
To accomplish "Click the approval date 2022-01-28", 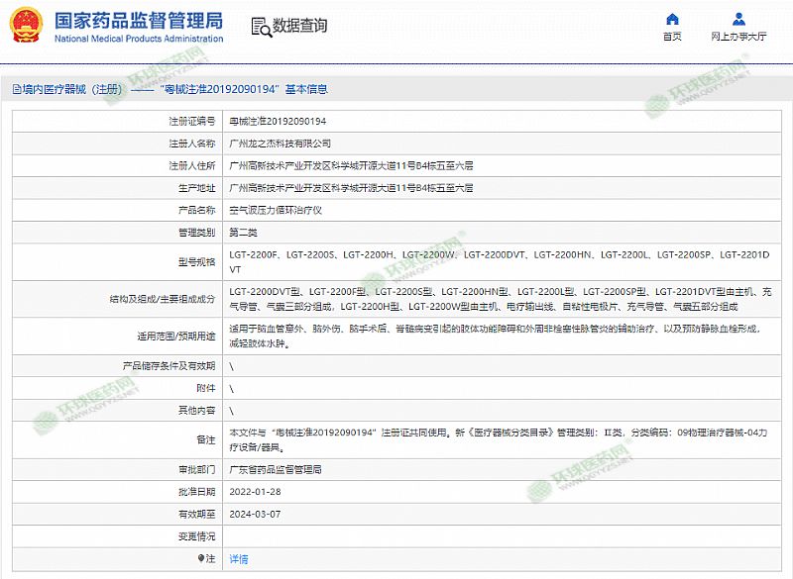I will [x=253, y=492].
